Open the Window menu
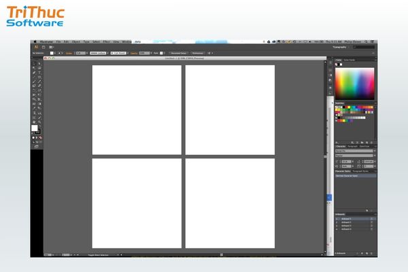The width and height of the screenshot is (408, 272). [x=126, y=41]
